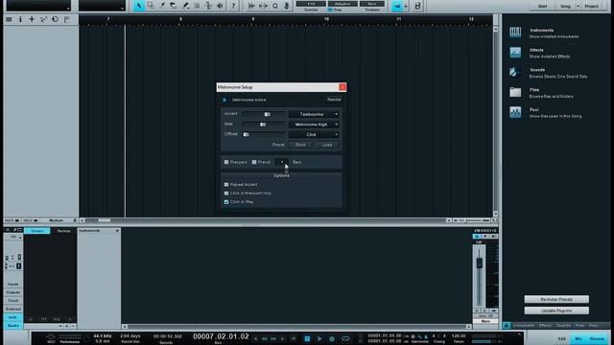Open the Beat sound dropdown showing Metronome High
Viewport: 614px width, 345px height.
pyautogui.click(x=314, y=125)
